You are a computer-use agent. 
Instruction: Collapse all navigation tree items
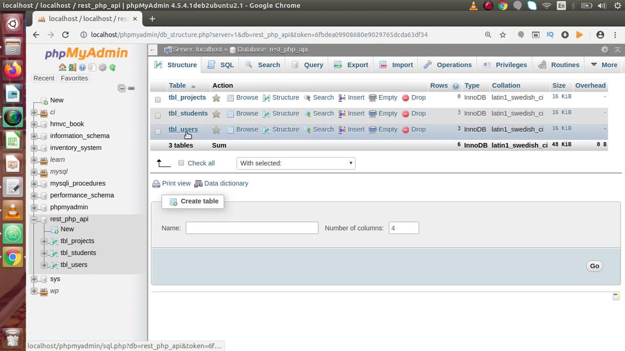click(122, 88)
